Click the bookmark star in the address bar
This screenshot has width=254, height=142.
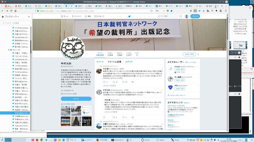[x=171, y=11]
